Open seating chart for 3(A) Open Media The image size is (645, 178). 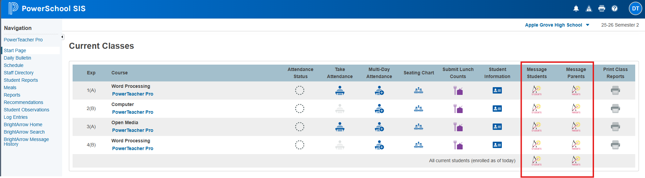tap(419, 127)
